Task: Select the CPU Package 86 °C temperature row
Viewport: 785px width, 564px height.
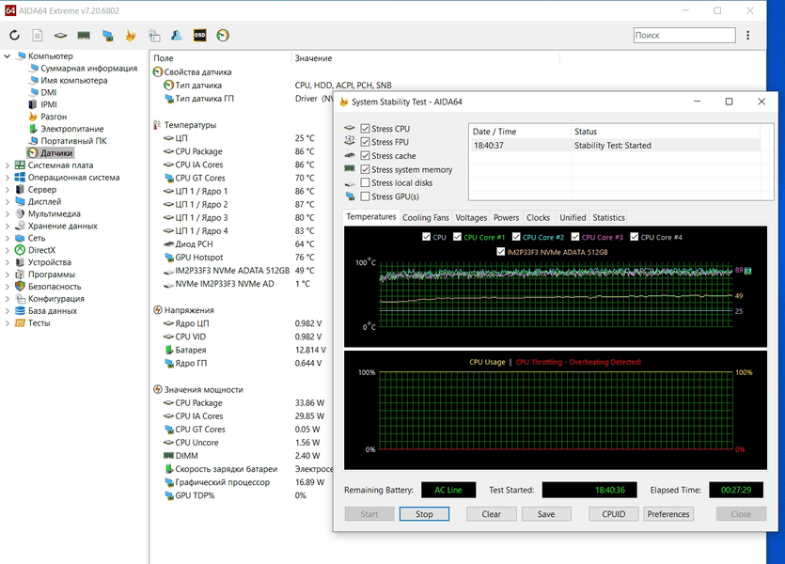Action: coord(241,151)
